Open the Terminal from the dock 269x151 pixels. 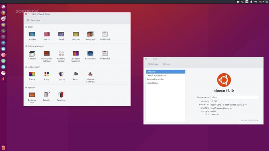pyautogui.click(x=3, y=31)
